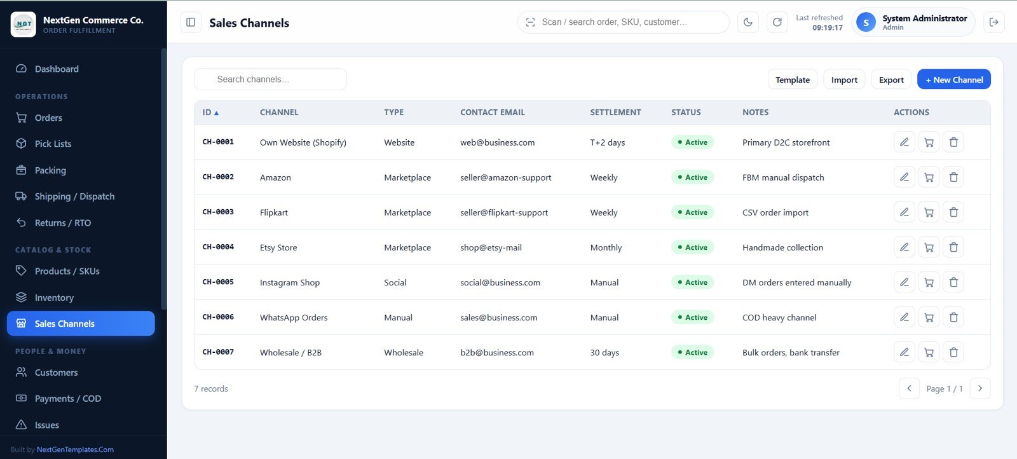This screenshot has height=459, width=1017.
Task: View orders cart icon for CH-0001
Action: (x=929, y=142)
